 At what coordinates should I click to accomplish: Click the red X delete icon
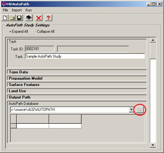(x=39, y=18)
